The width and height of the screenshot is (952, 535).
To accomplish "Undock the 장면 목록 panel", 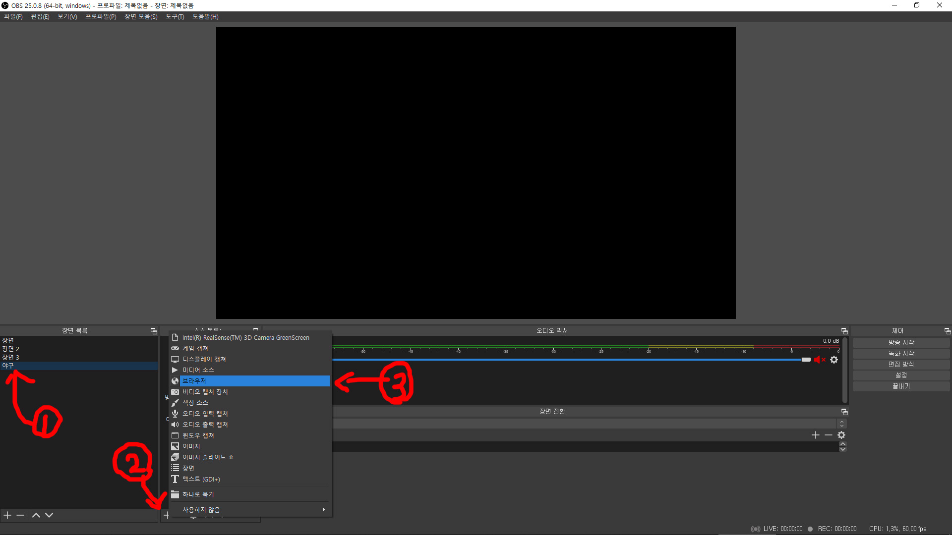I will tap(154, 331).
